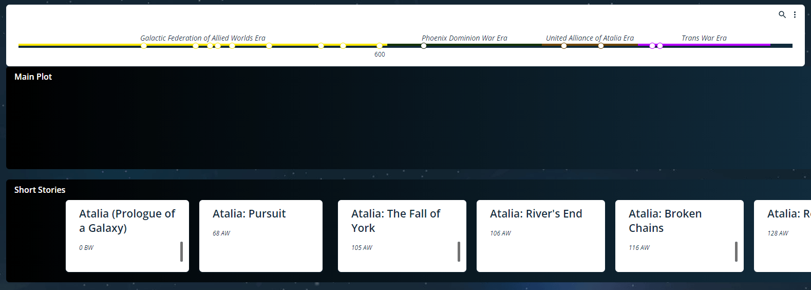Image resolution: width=811 pixels, height=290 pixels.
Task: Select the Phoenix Dominion War Era event marker
Action: [424, 46]
